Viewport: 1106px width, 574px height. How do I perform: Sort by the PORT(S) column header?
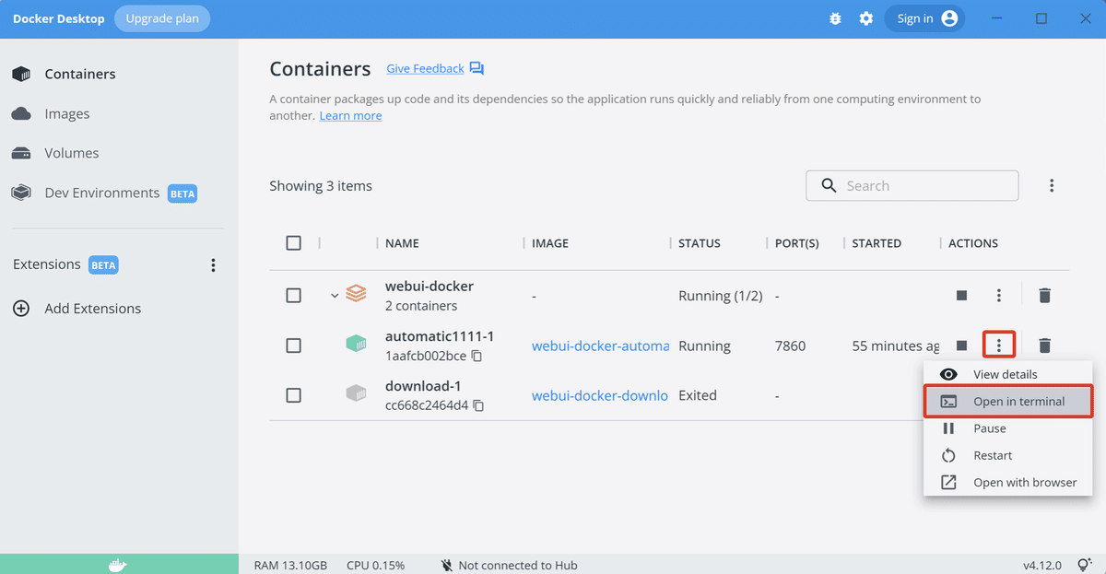(x=797, y=243)
